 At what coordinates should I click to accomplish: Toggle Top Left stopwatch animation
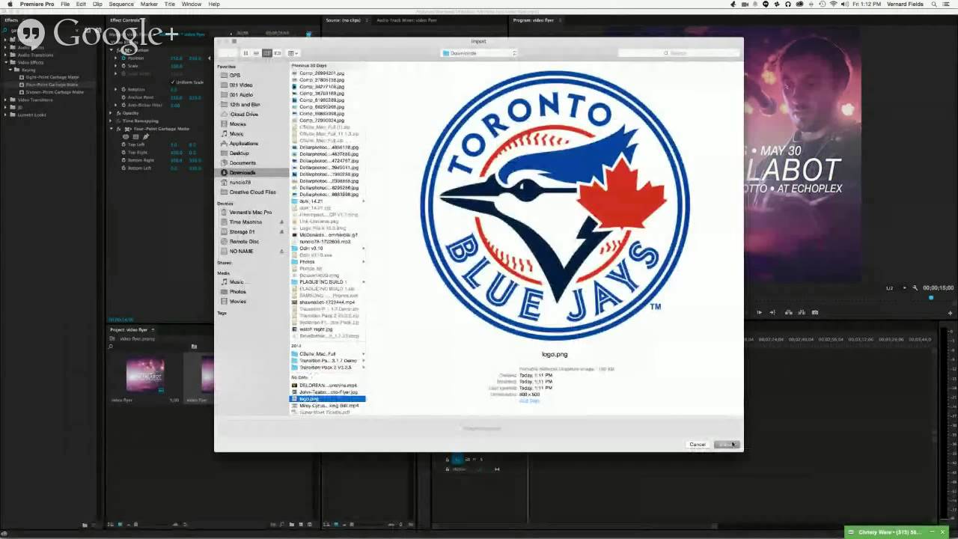coord(124,144)
